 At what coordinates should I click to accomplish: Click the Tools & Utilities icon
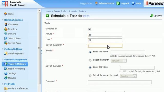pyautogui.click(x=6, y=64)
